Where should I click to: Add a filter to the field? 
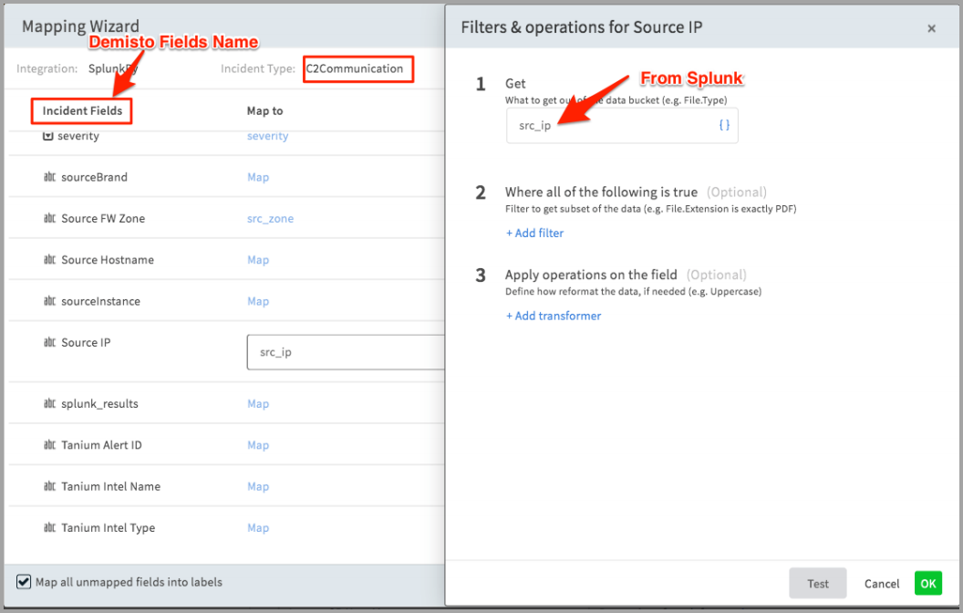click(x=535, y=233)
